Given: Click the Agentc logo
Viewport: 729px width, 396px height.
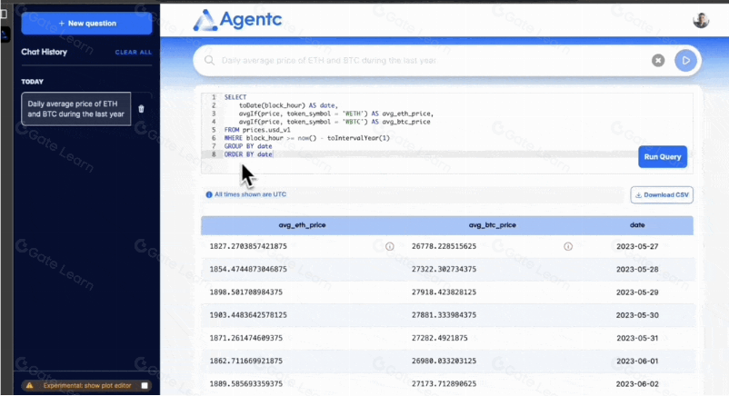Looking at the screenshot, I should point(237,20).
